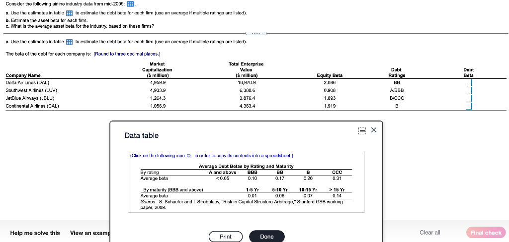Click average beta value 0.17
The width and height of the screenshot is (509, 242).
point(280,178)
